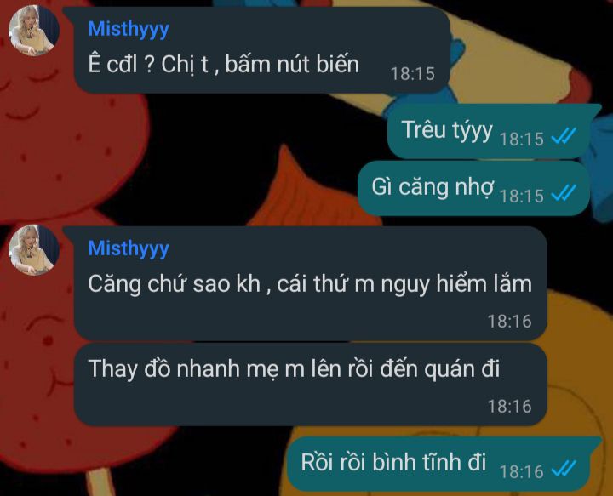Tap the 18:15 timestamp on 'Gì căng nhợ'
Image resolution: width=613 pixels, height=496 pixels.
pos(522,196)
